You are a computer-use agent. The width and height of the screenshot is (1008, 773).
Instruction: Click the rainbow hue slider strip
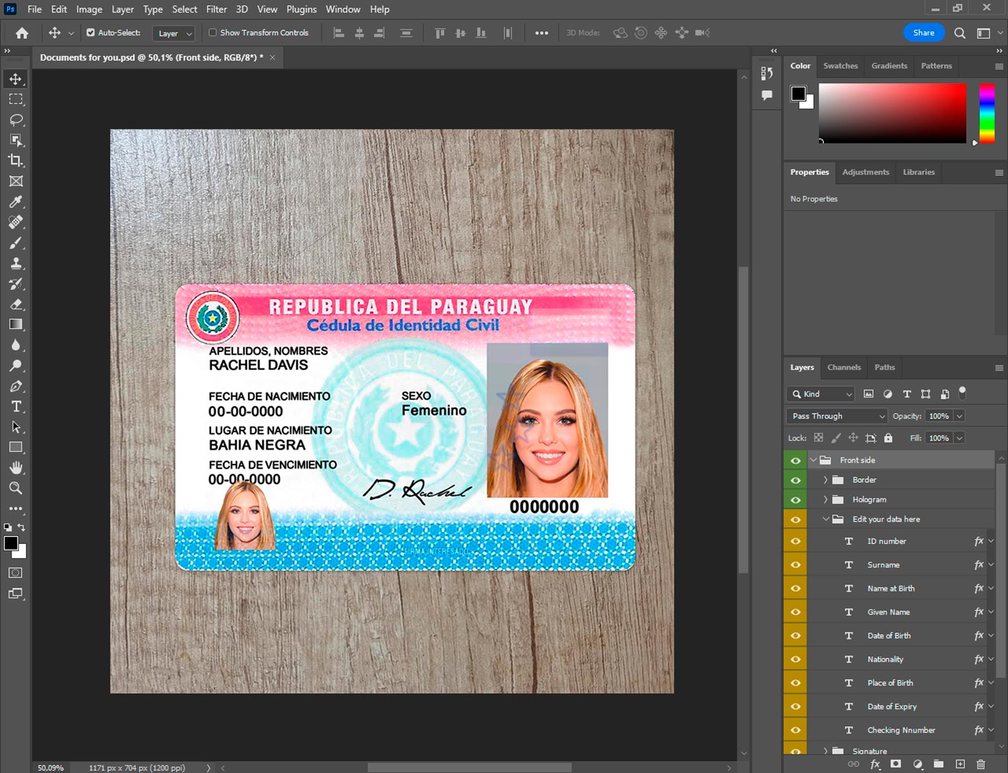coord(986,113)
